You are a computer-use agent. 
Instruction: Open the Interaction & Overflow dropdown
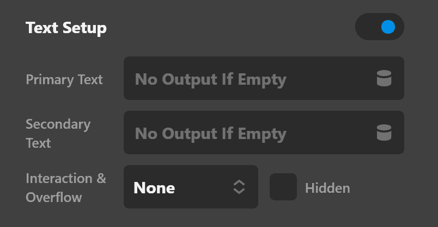click(191, 187)
